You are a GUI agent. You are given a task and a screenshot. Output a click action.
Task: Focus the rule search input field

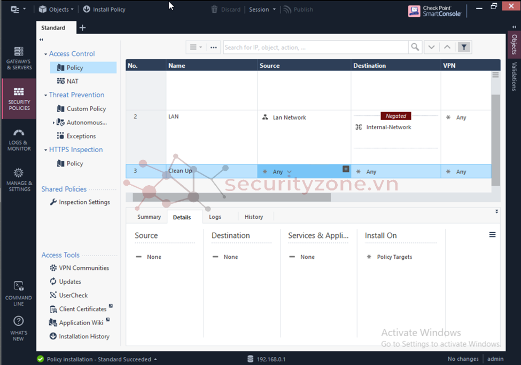pos(316,47)
